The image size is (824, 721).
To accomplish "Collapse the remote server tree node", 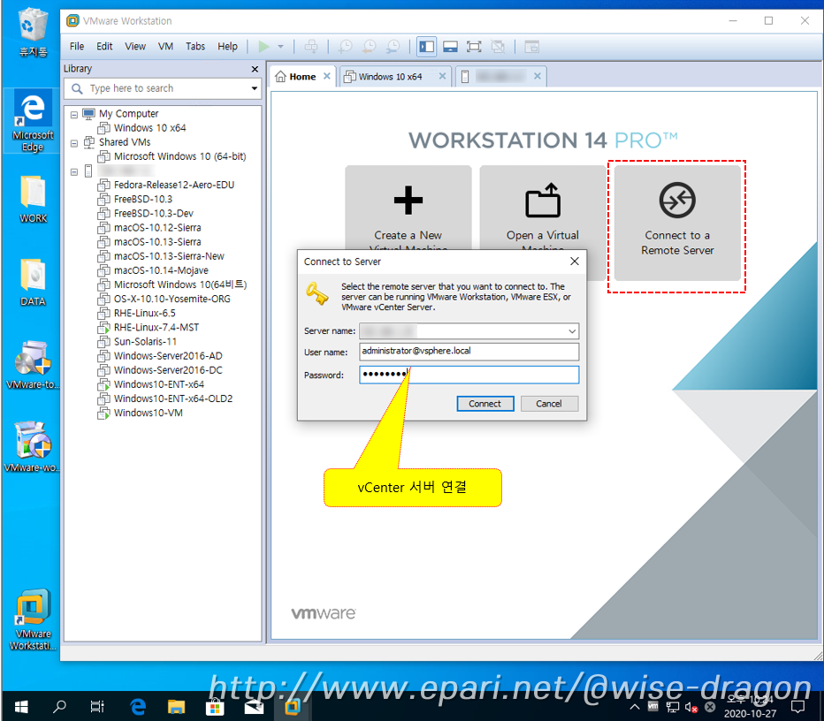I will click(x=74, y=171).
